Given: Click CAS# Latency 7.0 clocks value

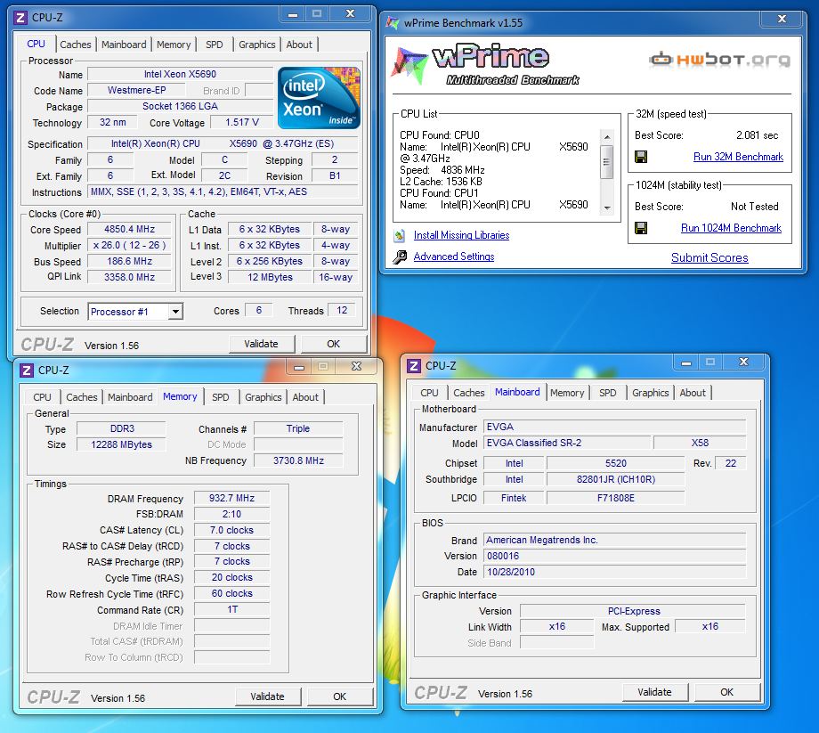Looking at the screenshot, I should coord(232,530).
